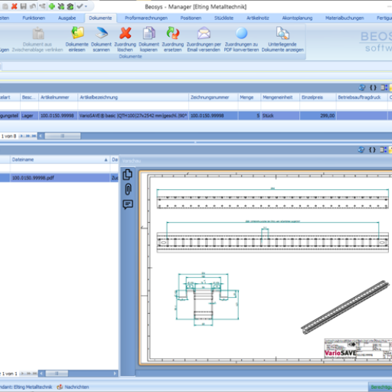This screenshot has height=392, width=392.
Task: Open the Materialbuchungen tab
Action: click(345, 18)
